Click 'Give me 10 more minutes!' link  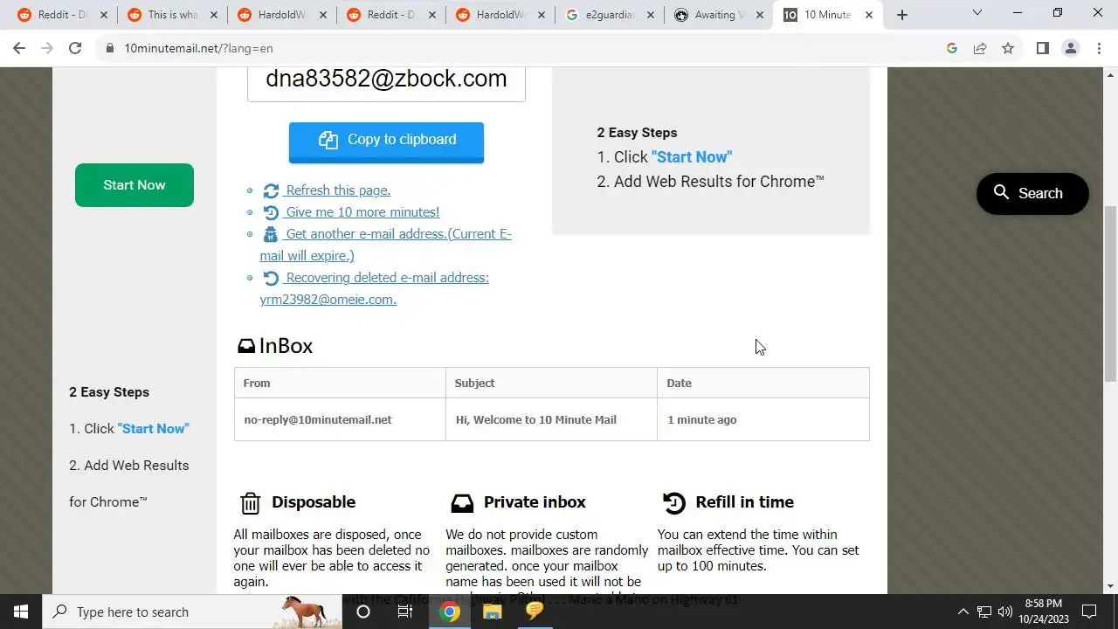click(362, 211)
